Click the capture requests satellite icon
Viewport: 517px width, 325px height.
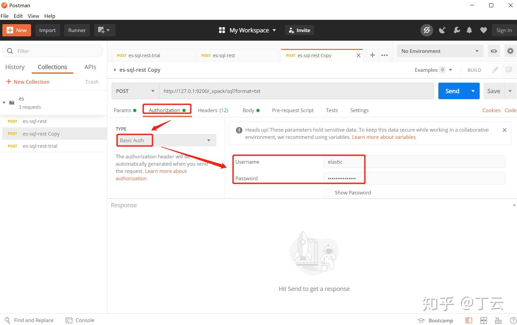point(442,30)
